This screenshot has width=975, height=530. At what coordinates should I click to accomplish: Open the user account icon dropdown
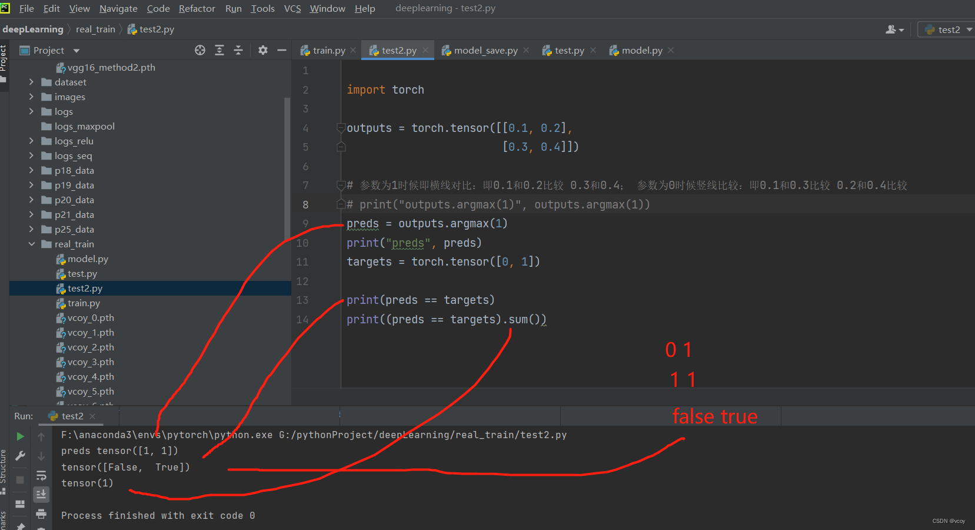pyautogui.click(x=894, y=29)
